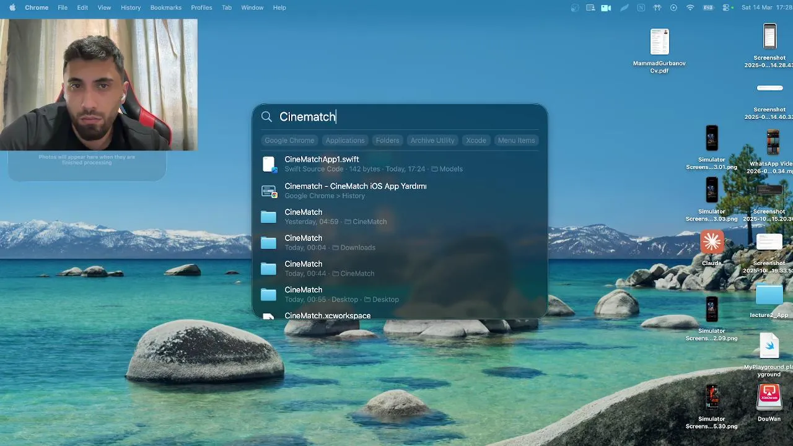Select MyPlayground.playground file on desktop

(x=769, y=355)
